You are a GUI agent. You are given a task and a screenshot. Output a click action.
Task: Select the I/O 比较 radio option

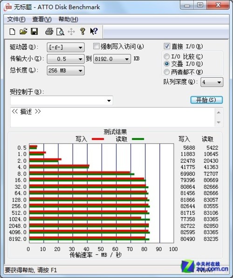(x=166, y=57)
